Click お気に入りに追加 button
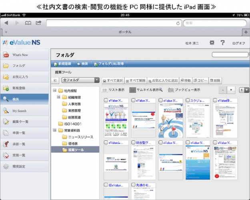 [x=163, y=80]
